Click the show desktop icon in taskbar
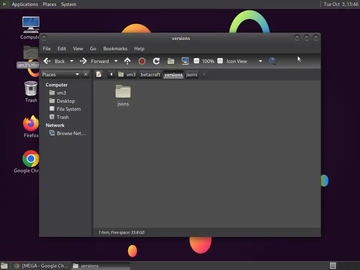The height and width of the screenshot is (270, 360). [4, 266]
